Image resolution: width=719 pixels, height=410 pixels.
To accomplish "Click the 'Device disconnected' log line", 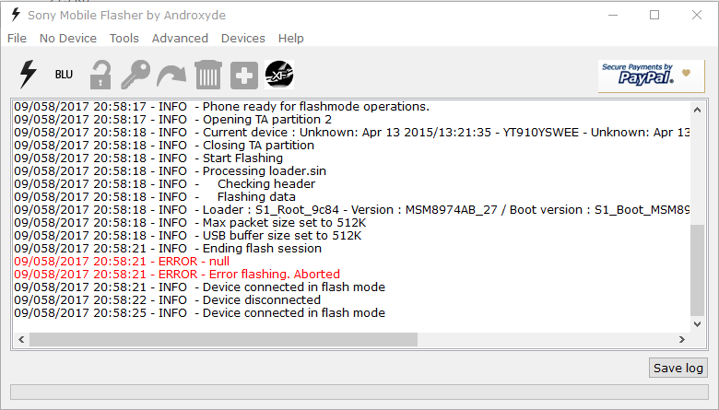I will (x=167, y=299).
